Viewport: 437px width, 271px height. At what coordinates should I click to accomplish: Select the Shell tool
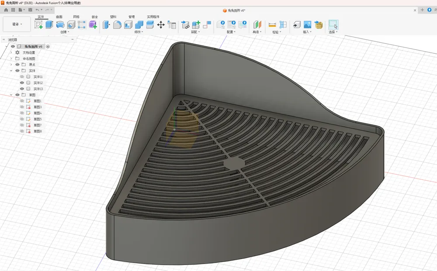(x=128, y=25)
